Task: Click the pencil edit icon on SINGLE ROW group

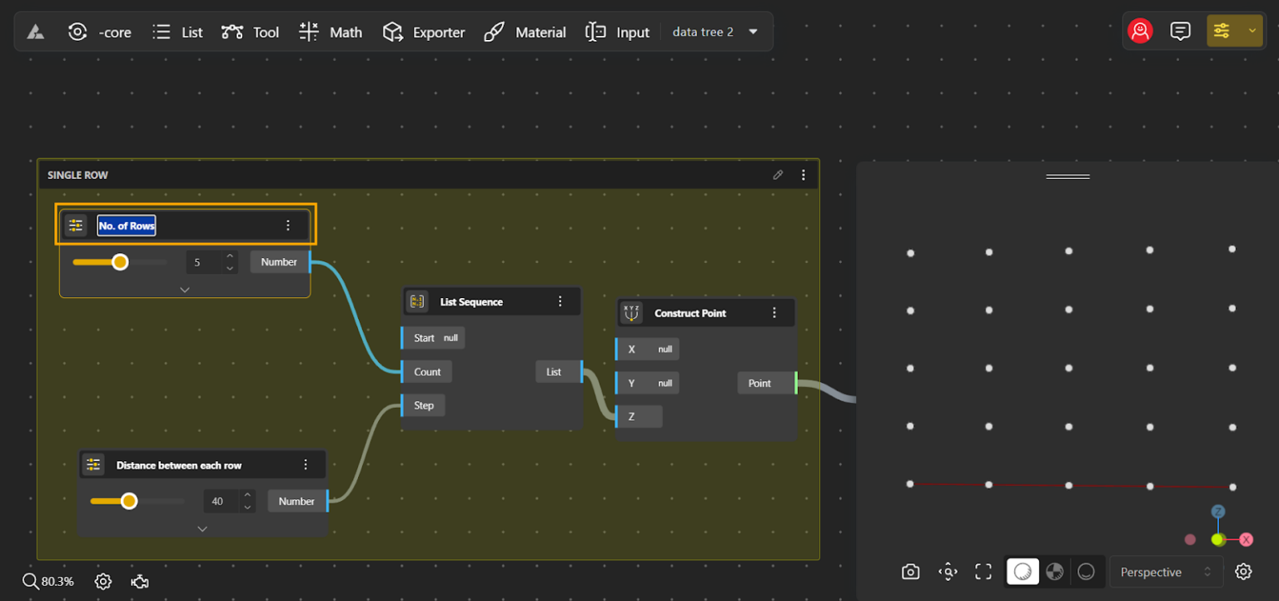Action: coord(778,175)
